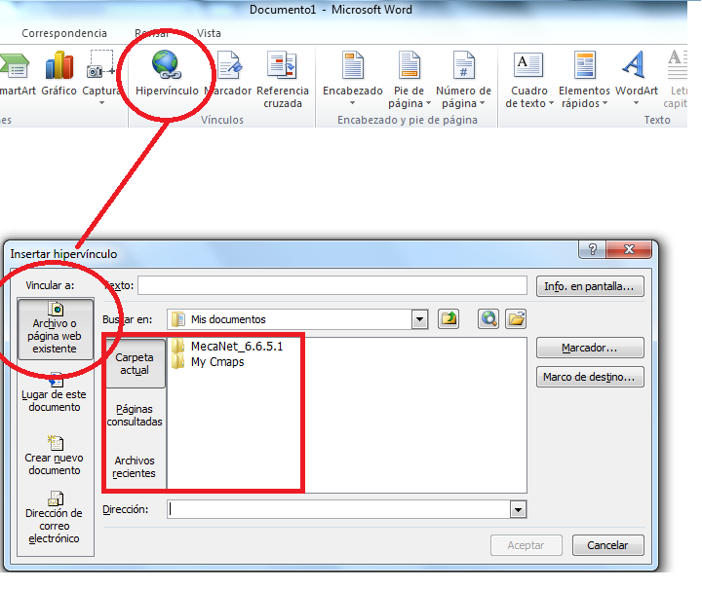Open the Encabezado header dropdown
This screenshot has height=590, width=702.
tap(353, 78)
